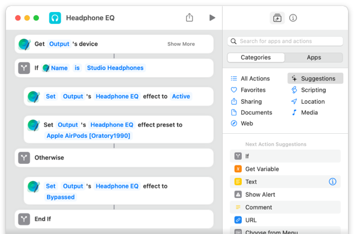Expand Show More on Get device action

tap(181, 44)
